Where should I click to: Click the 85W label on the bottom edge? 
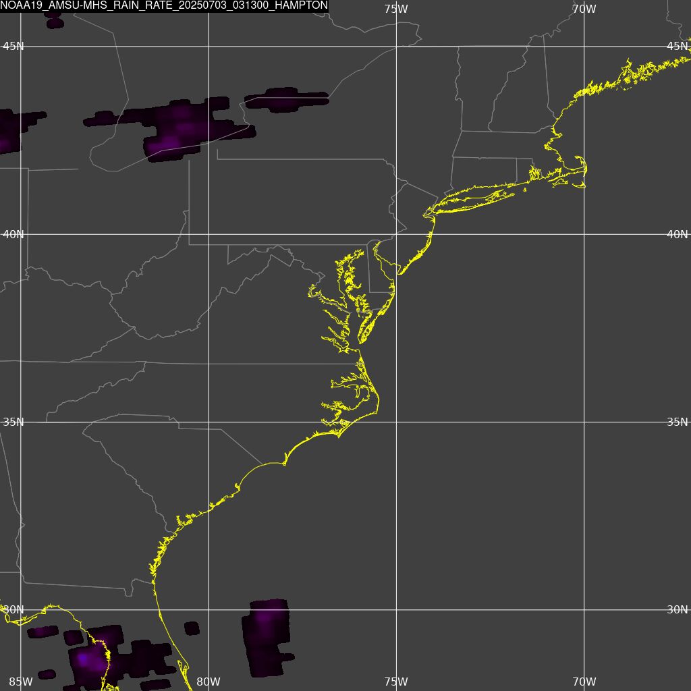coord(21,682)
